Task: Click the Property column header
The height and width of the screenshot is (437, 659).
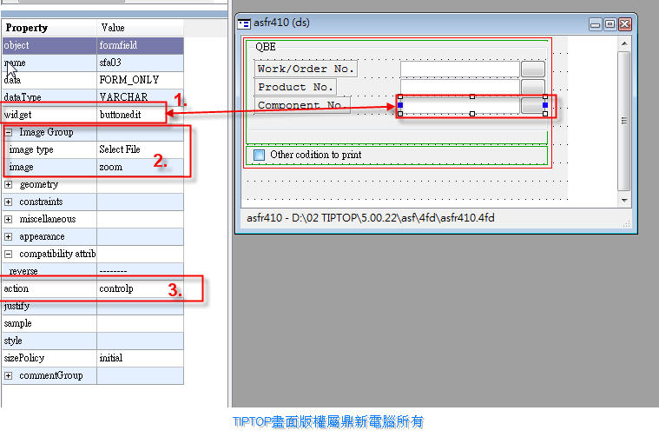Action: [x=49, y=28]
